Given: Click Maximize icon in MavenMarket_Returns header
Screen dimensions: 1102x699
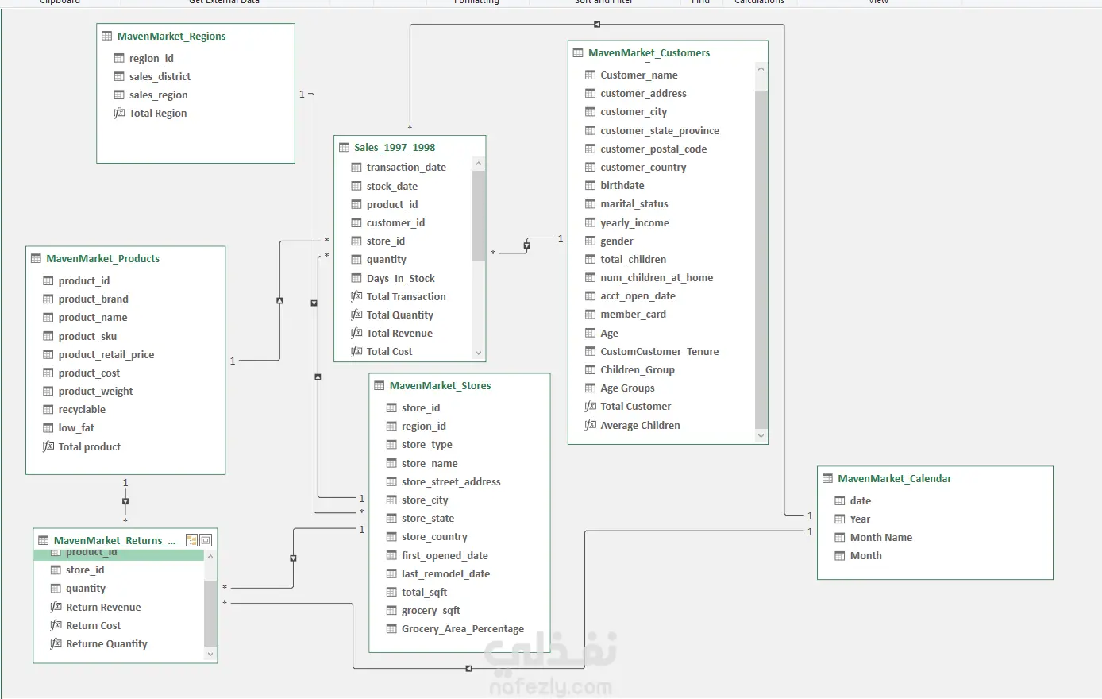Looking at the screenshot, I should click(x=206, y=540).
